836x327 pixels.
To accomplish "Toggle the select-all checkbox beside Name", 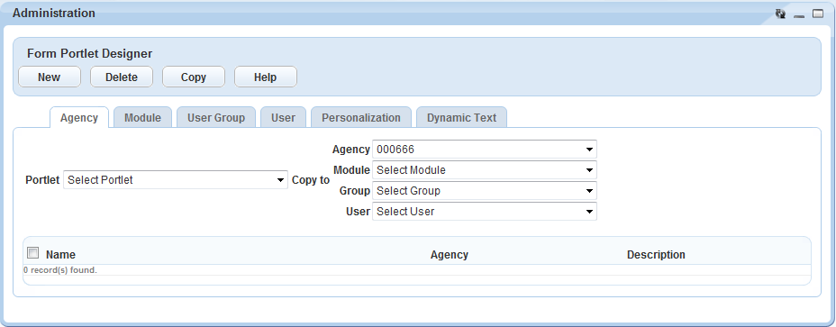I will point(33,253).
